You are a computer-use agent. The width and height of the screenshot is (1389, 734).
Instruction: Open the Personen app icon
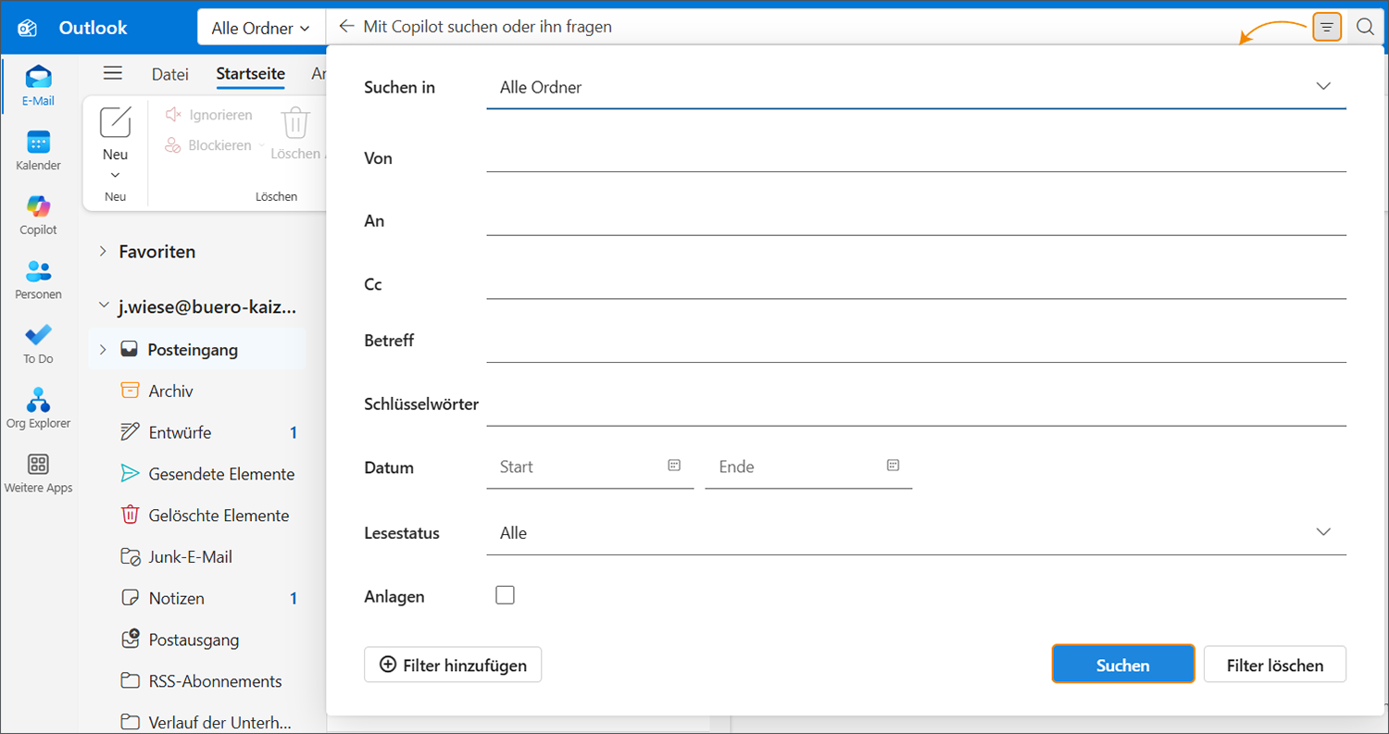38,279
